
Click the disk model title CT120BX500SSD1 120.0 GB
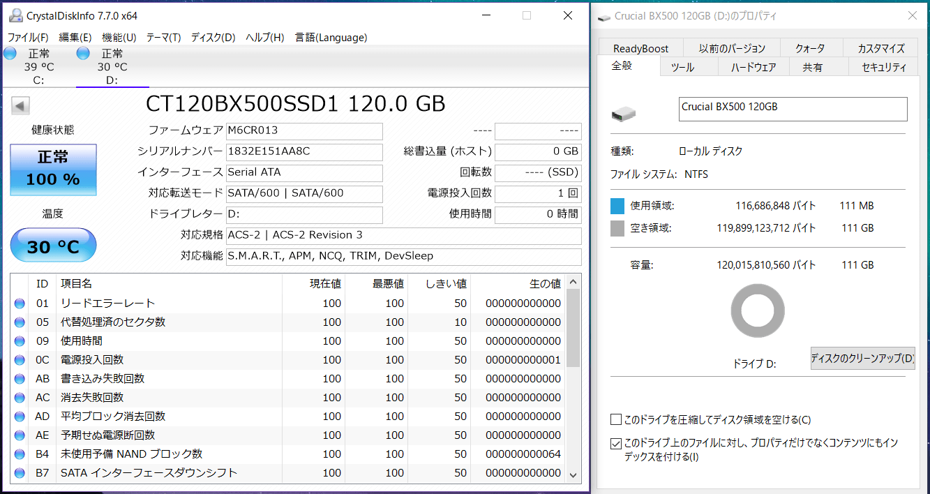click(295, 104)
